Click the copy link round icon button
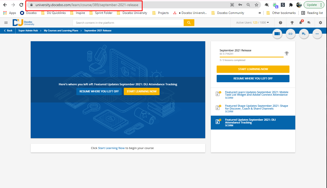The image size is (327, 188). coord(291,34)
